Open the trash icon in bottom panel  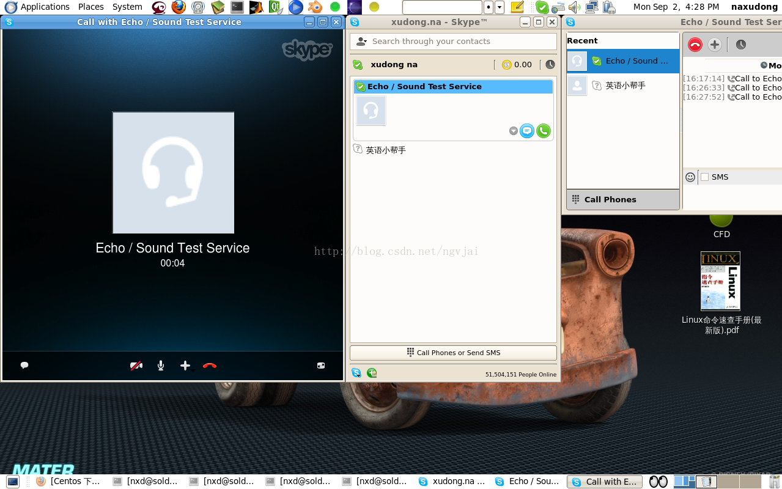773,482
